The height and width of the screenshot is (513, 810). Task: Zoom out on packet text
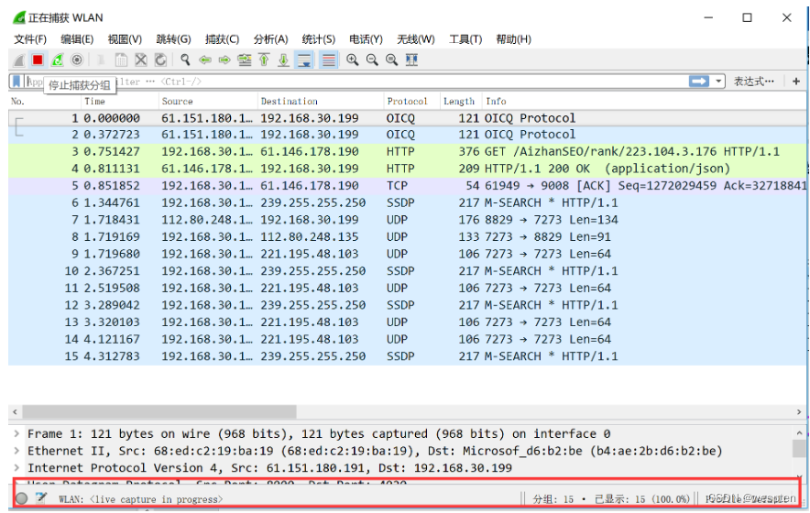pos(372,60)
